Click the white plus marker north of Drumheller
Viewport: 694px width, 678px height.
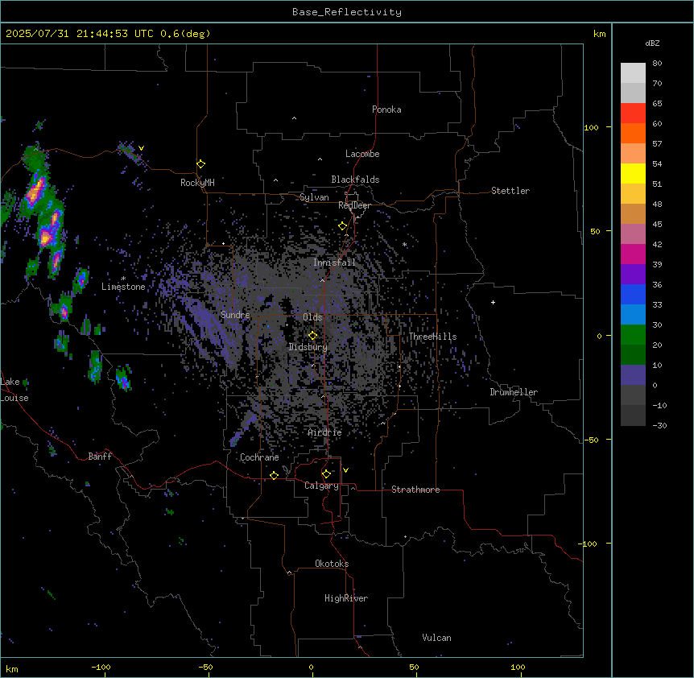click(x=493, y=302)
